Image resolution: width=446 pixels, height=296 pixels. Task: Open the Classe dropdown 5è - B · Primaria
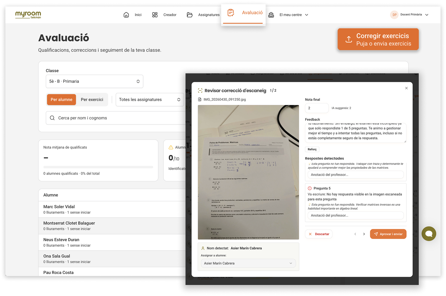tap(94, 81)
